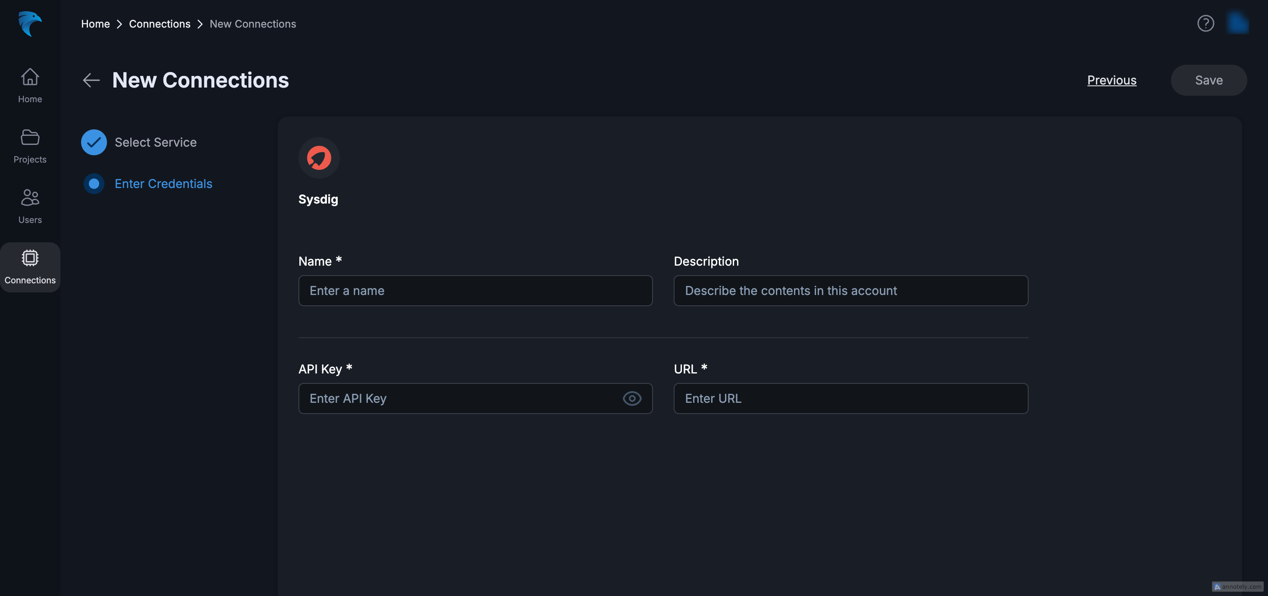Click the eagle logo in the sidebar
Viewport: 1268px width, 596px height.
tap(29, 24)
